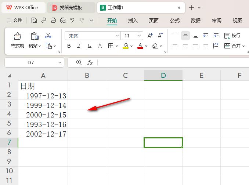
Task: Expand Copy options arrow
Action: (55, 46)
